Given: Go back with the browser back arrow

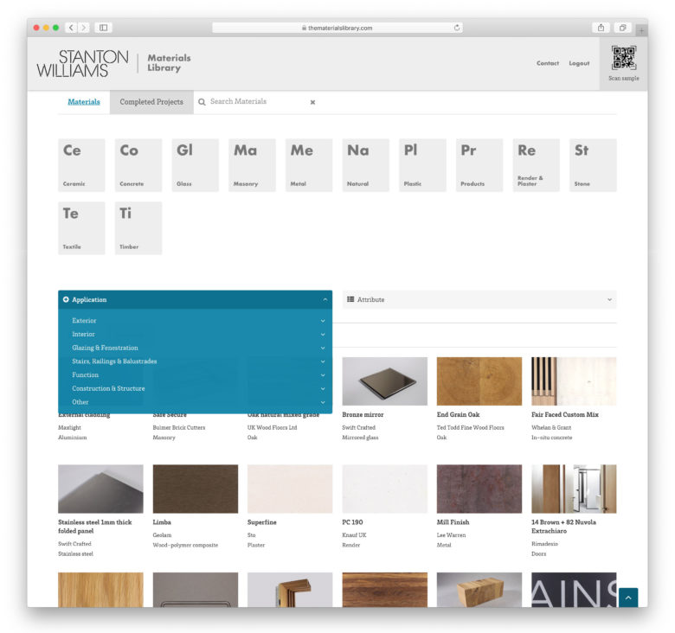Looking at the screenshot, I should (71, 28).
